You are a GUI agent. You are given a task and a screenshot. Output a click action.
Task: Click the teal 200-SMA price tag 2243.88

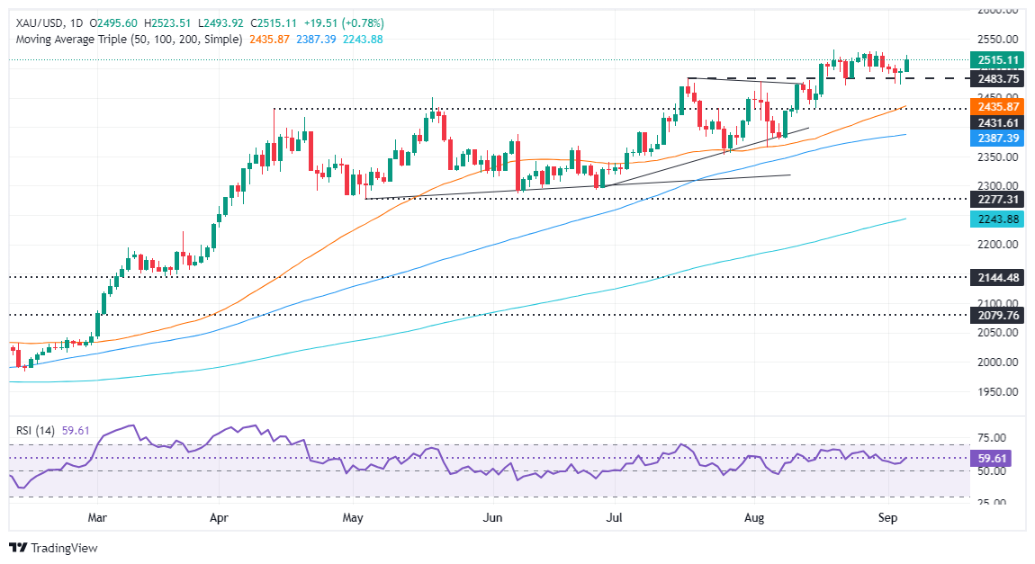click(x=1000, y=219)
